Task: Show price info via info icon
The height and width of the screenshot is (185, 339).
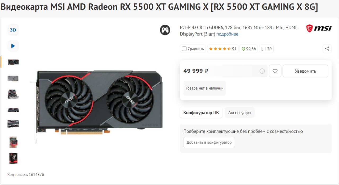Action: click(262, 71)
